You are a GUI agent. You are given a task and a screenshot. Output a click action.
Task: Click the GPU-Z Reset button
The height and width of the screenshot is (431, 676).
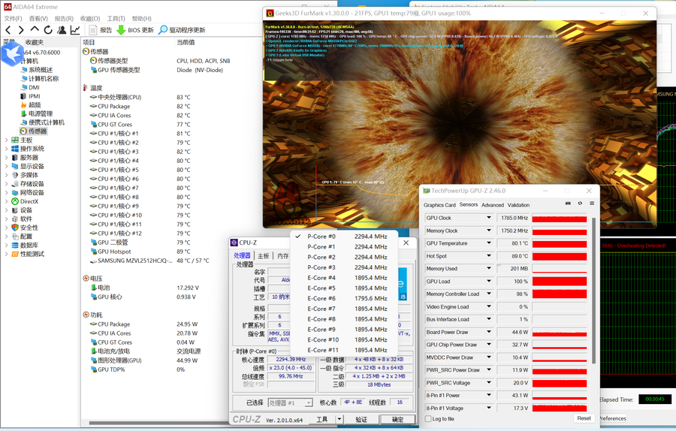coord(584,418)
